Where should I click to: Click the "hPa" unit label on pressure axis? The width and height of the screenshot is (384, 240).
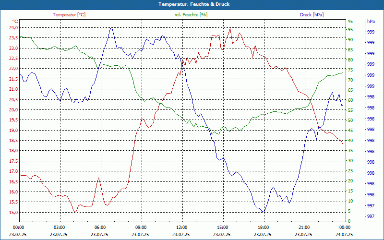click(x=371, y=21)
